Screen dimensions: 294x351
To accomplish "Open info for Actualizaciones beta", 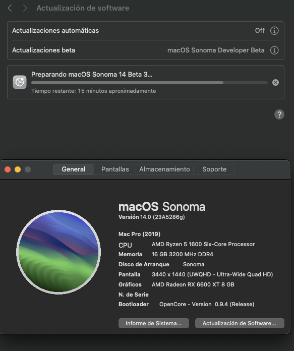I will (274, 50).
